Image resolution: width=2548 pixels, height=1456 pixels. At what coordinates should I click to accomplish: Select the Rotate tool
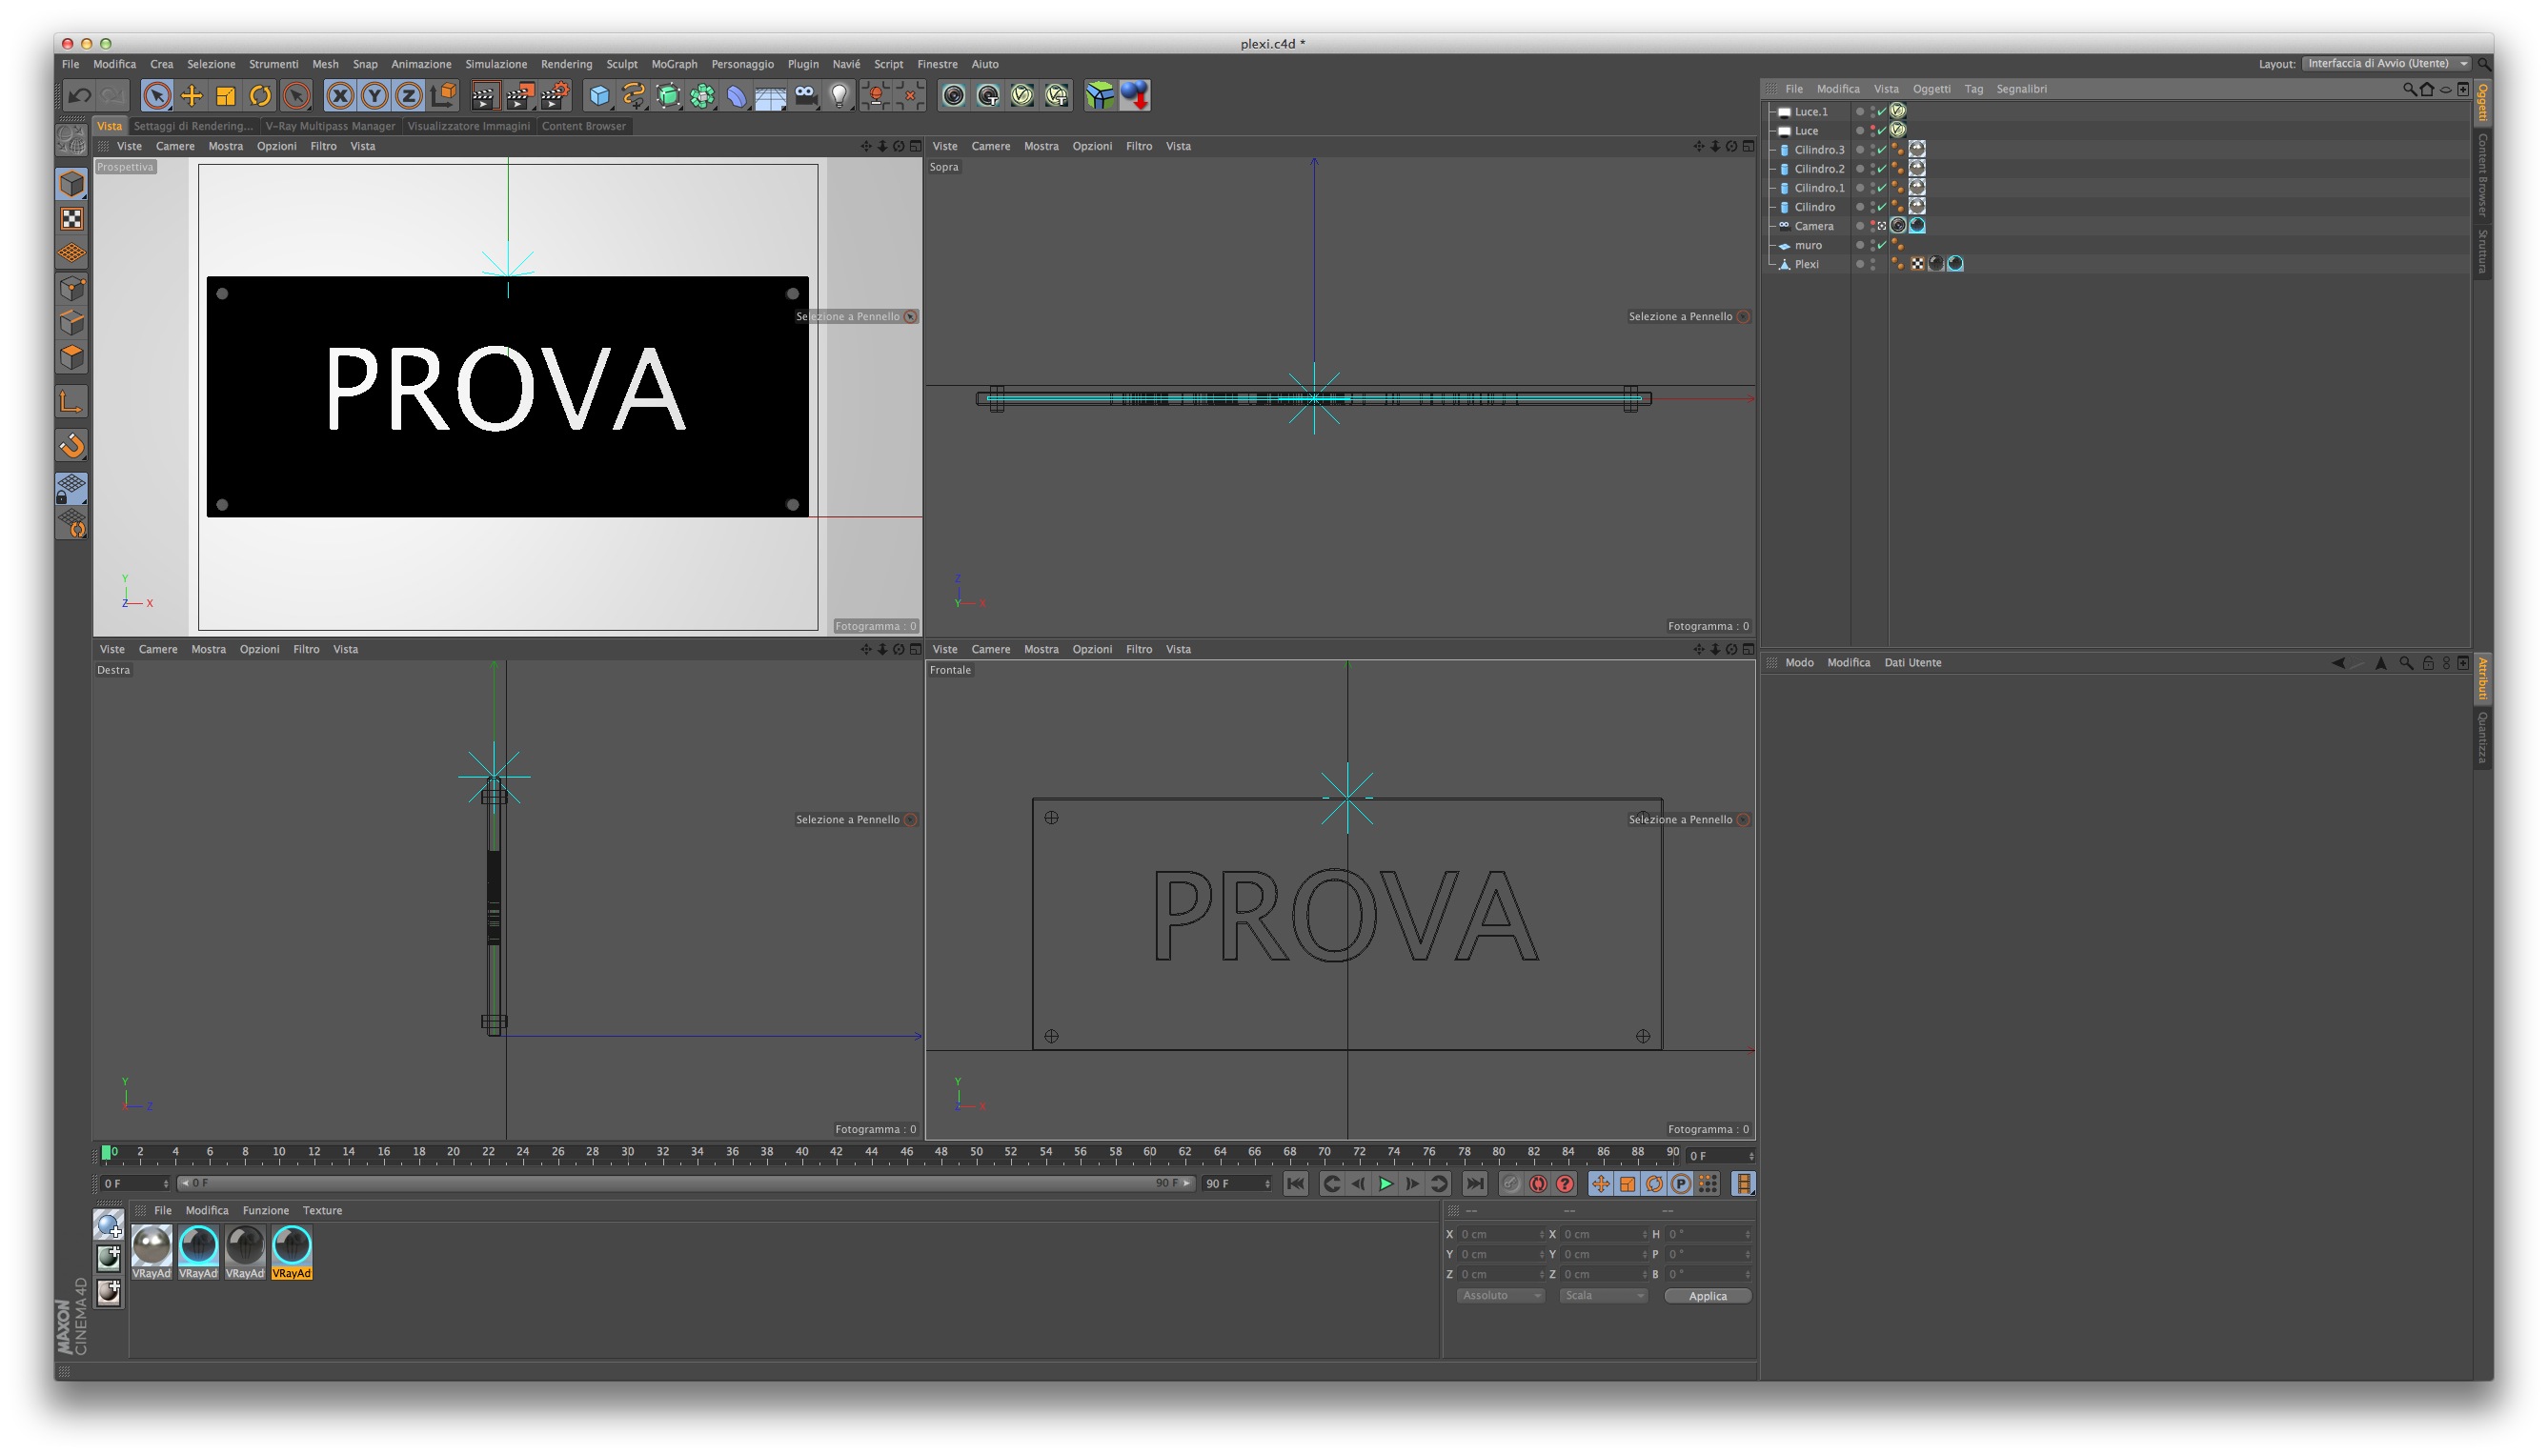(260, 96)
